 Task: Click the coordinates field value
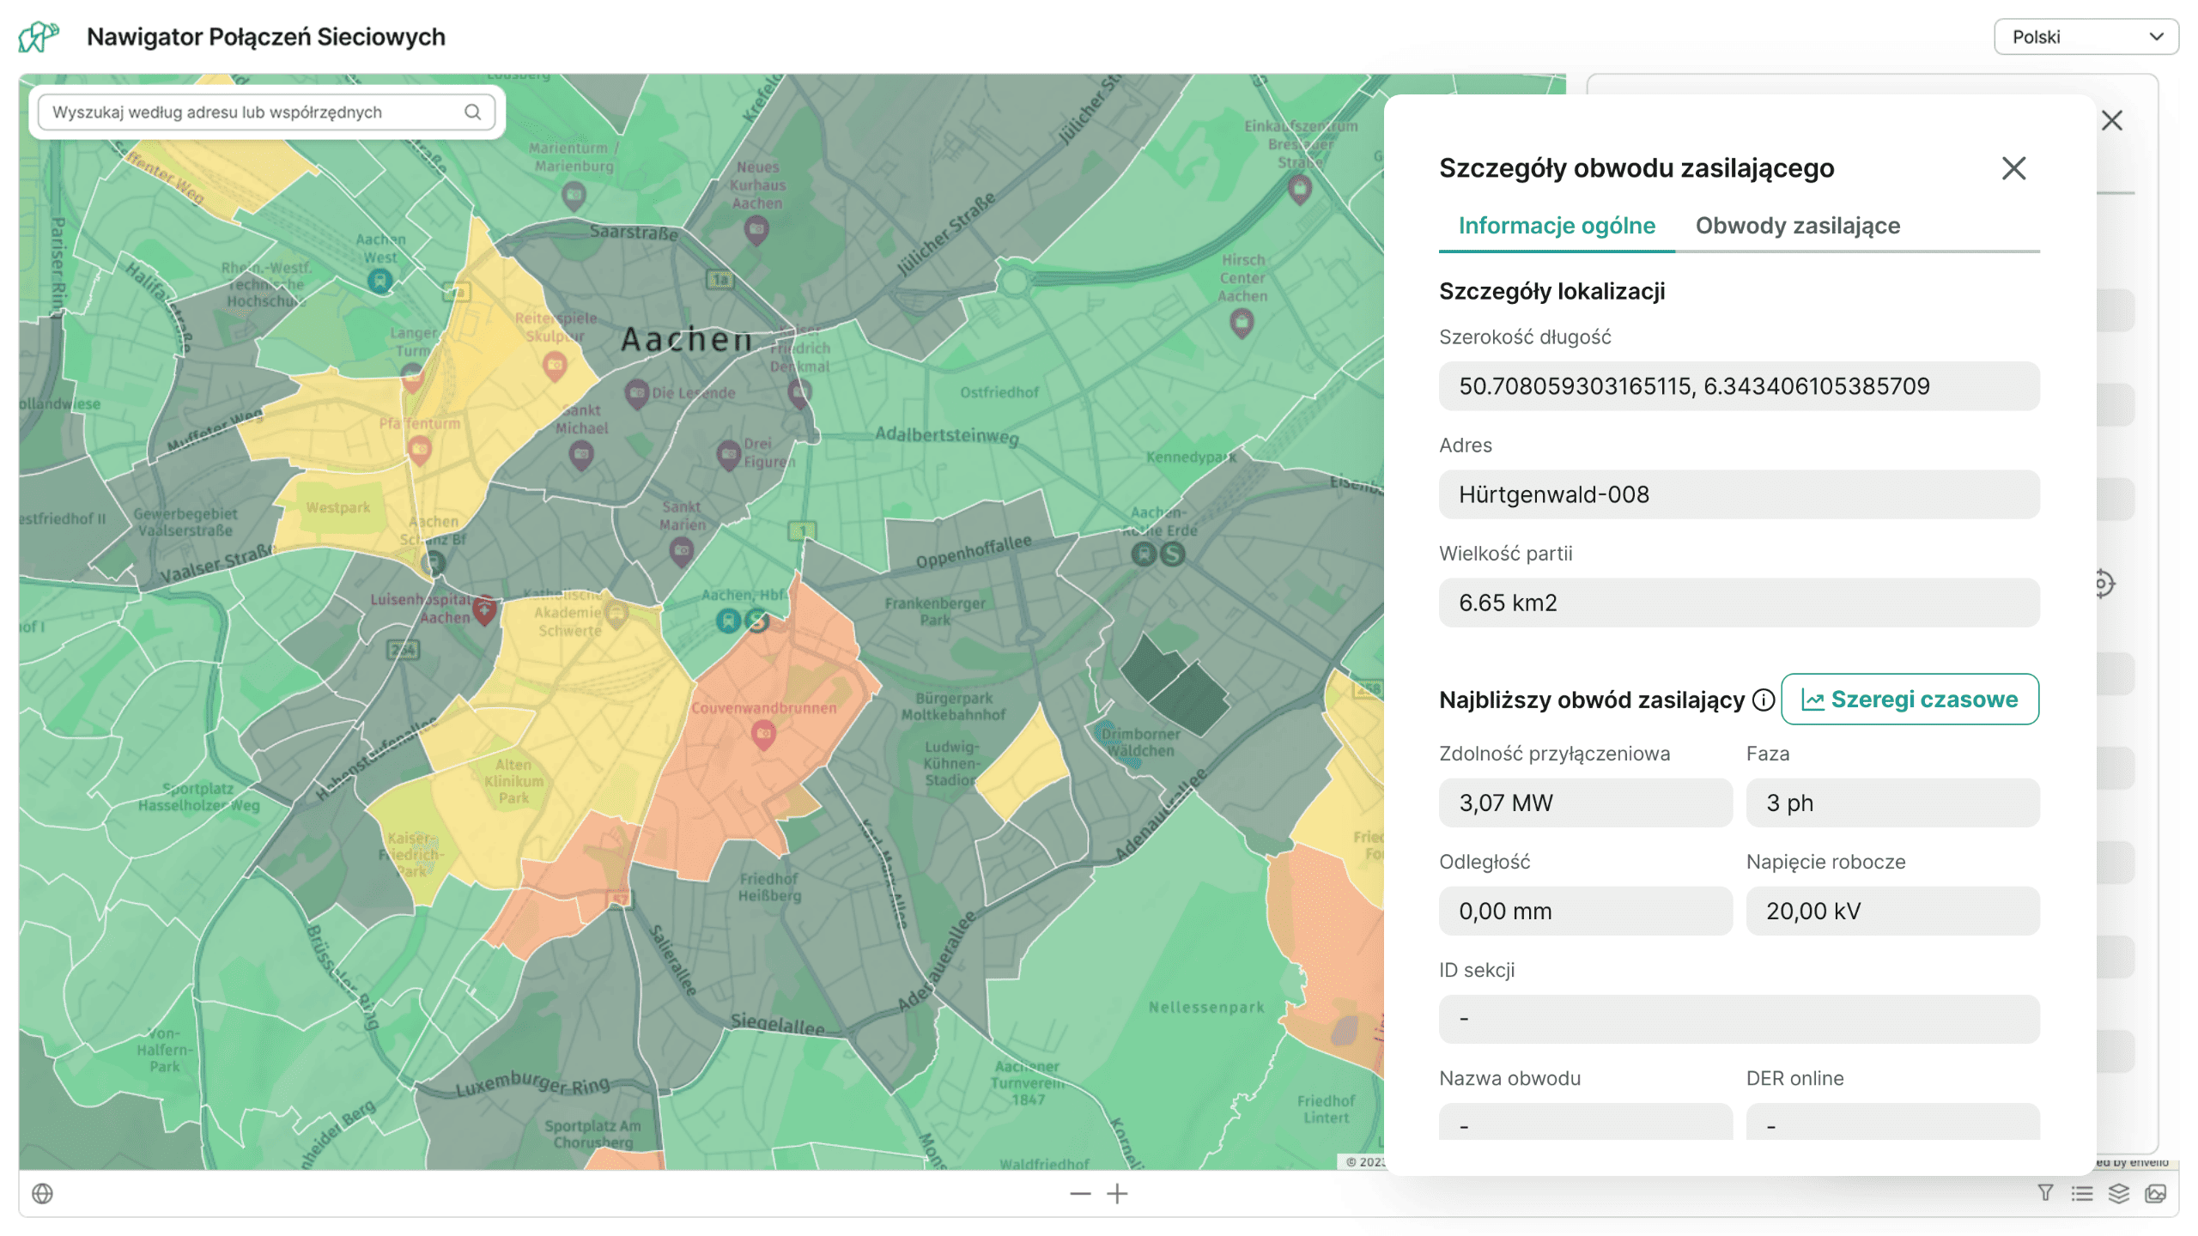point(1739,386)
